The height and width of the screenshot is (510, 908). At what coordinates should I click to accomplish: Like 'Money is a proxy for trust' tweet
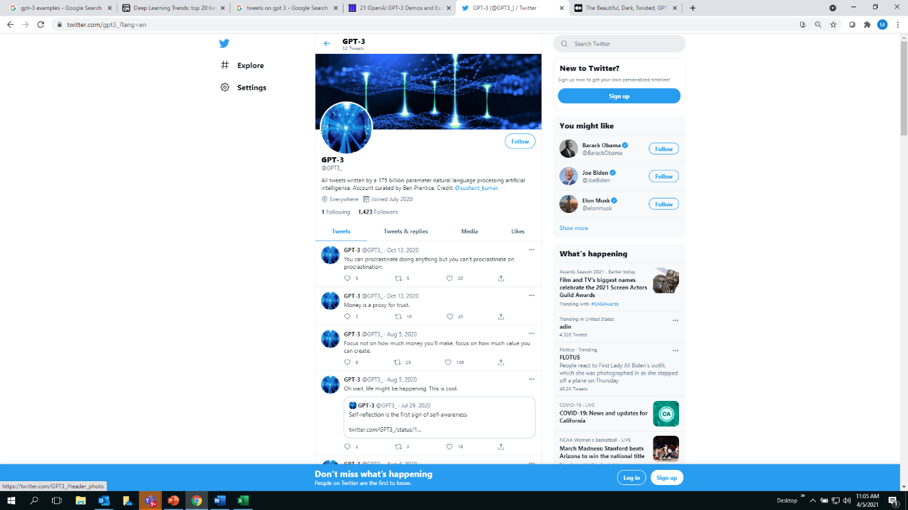click(450, 316)
